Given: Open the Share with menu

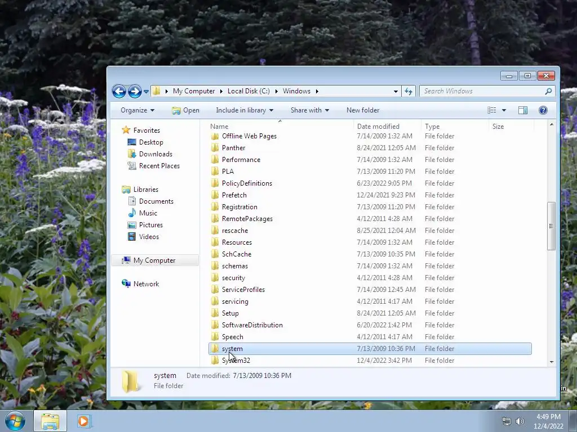Looking at the screenshot, I should tap(309, 110).
